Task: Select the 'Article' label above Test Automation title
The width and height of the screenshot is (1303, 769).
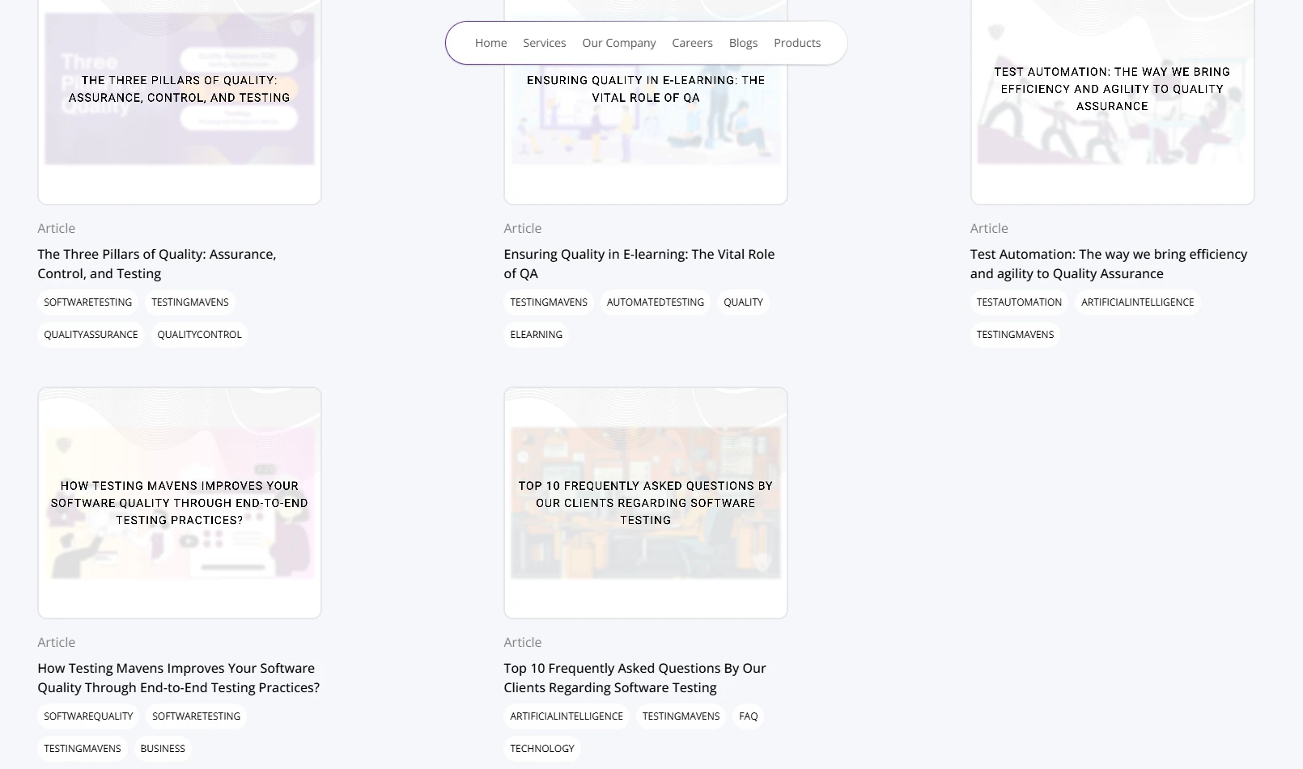Action: click(x=989, y=229)
